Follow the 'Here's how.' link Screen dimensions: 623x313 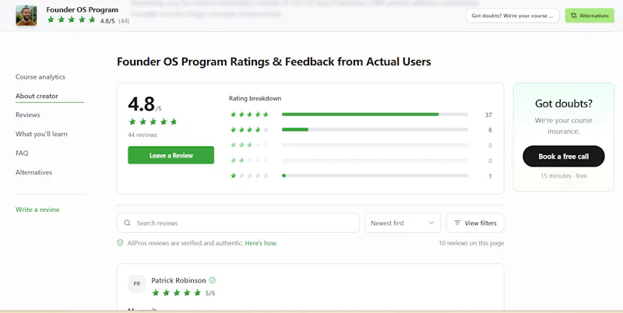click(261, 243)
